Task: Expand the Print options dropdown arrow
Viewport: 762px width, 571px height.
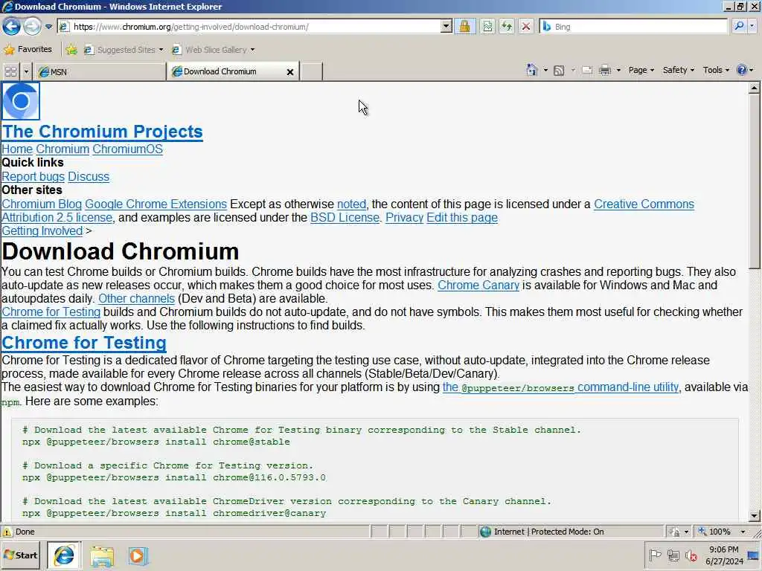Action: [618, 71]
